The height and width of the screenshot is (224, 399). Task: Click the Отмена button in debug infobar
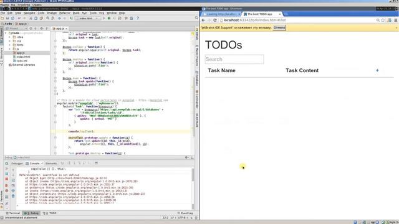279,27
